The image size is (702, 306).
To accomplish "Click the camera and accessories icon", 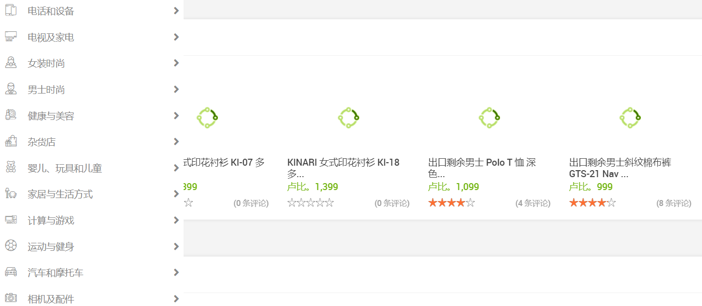I will click(10, 299).
